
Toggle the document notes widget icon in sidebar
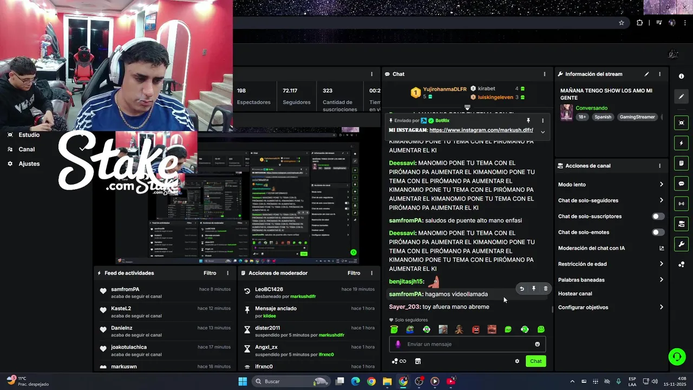click(681, 164)
